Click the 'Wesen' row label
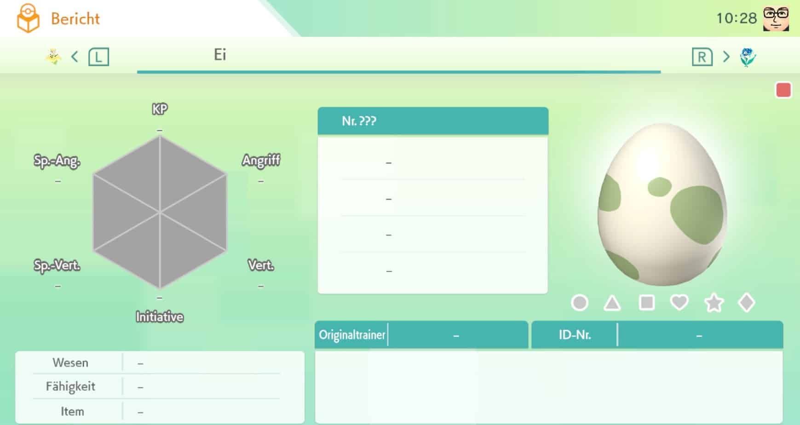The image size is (800, 425). (70, 362)
